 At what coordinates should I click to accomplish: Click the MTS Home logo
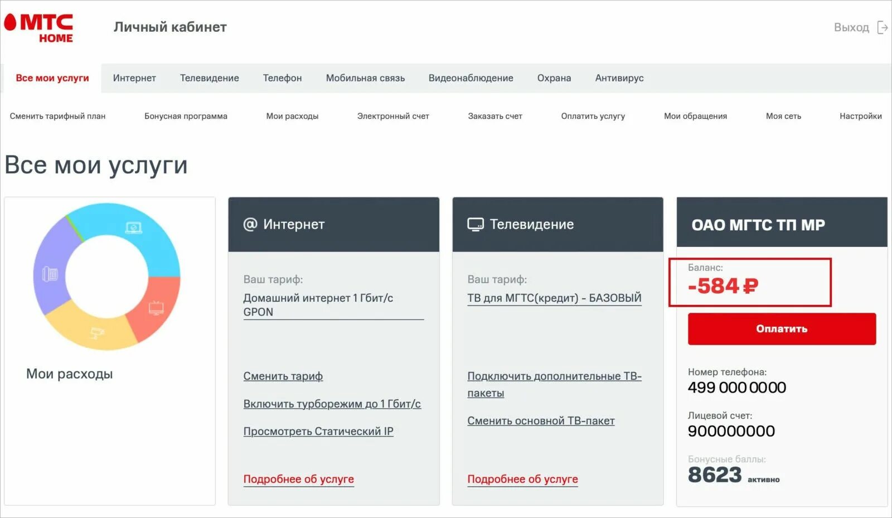point(38,28)
